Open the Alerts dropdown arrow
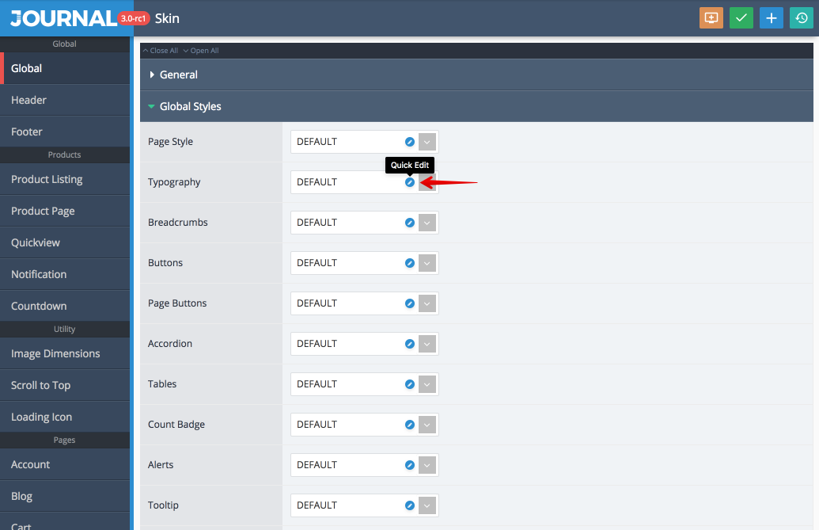This screenshot has height=530, width=819. tap(427, 465)
